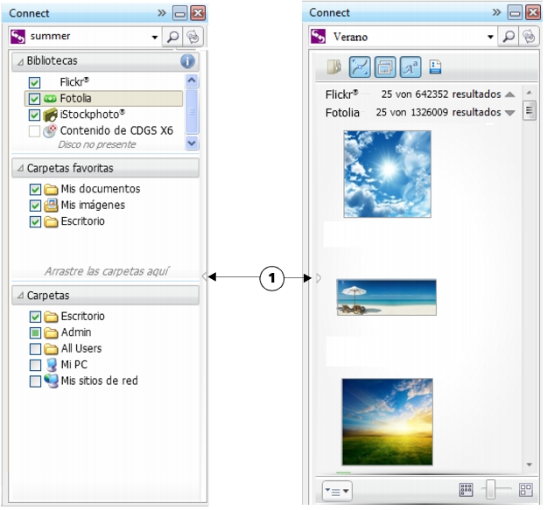Toggle the fonts filter icon
The image size is (547, 510).
pyautogui.click(x=410, y=67)
